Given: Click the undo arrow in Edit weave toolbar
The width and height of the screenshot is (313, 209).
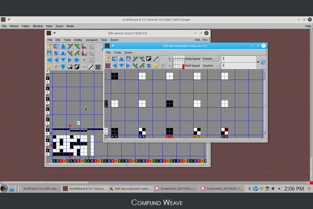Looking at the screenshot, I should coord(49,67).
